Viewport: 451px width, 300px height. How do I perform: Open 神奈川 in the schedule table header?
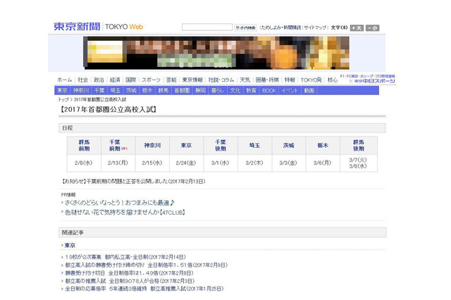152,145
